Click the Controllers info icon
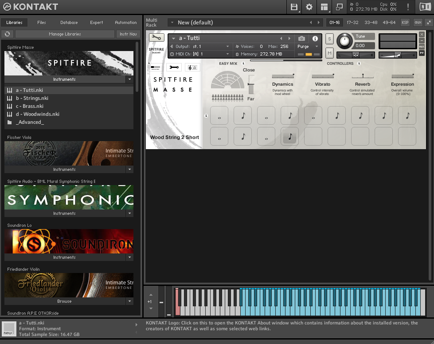The height and width of the screenshot is (344, 434). click(x=359, y=63)
